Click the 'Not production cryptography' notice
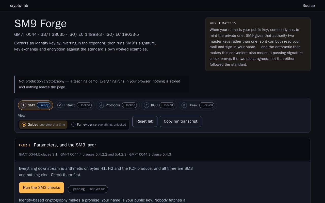The width and height of the screenshot is (325, 203). coord(102,84)
